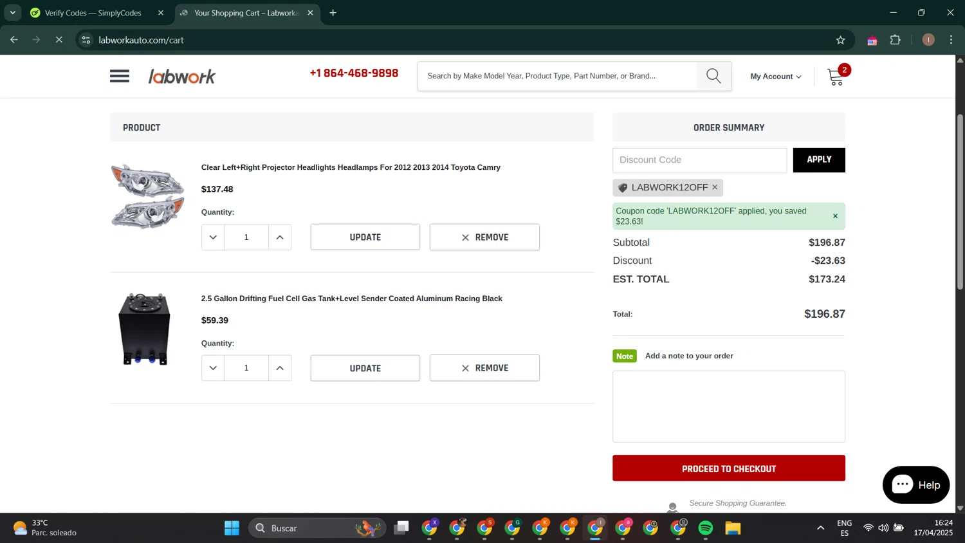The height and width of the screenshot is (543, 965).
Task: Open the fuel cell product thumbnail
Action: point(145,329)
